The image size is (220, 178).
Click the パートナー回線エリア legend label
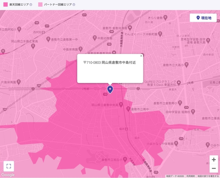pyautogui.click(x=58, y=5)
